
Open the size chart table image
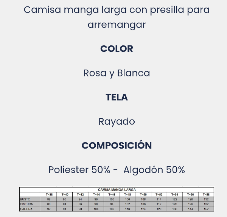point(117,199)
